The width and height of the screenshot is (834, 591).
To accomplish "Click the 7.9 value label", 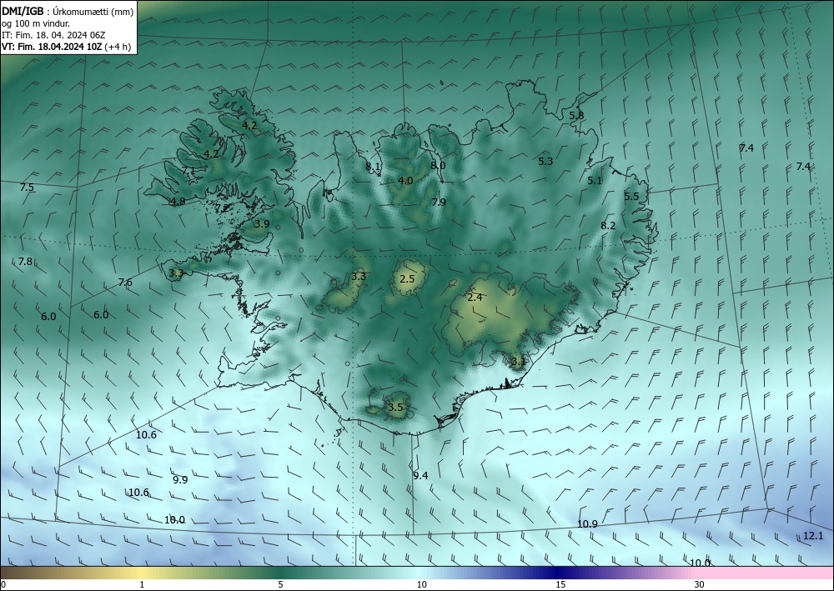I will point(439,202).
